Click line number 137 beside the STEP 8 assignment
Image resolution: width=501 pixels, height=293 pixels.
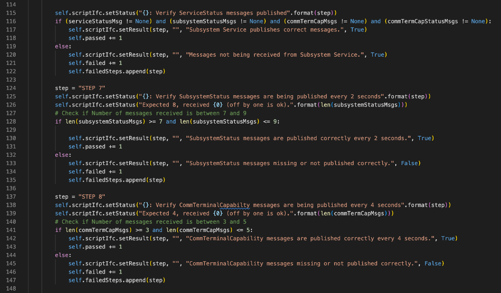click(11, 196)
